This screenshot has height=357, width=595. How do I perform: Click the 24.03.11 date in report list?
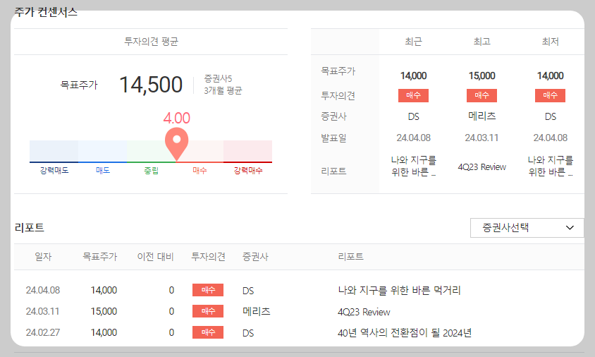click(42, 311)
